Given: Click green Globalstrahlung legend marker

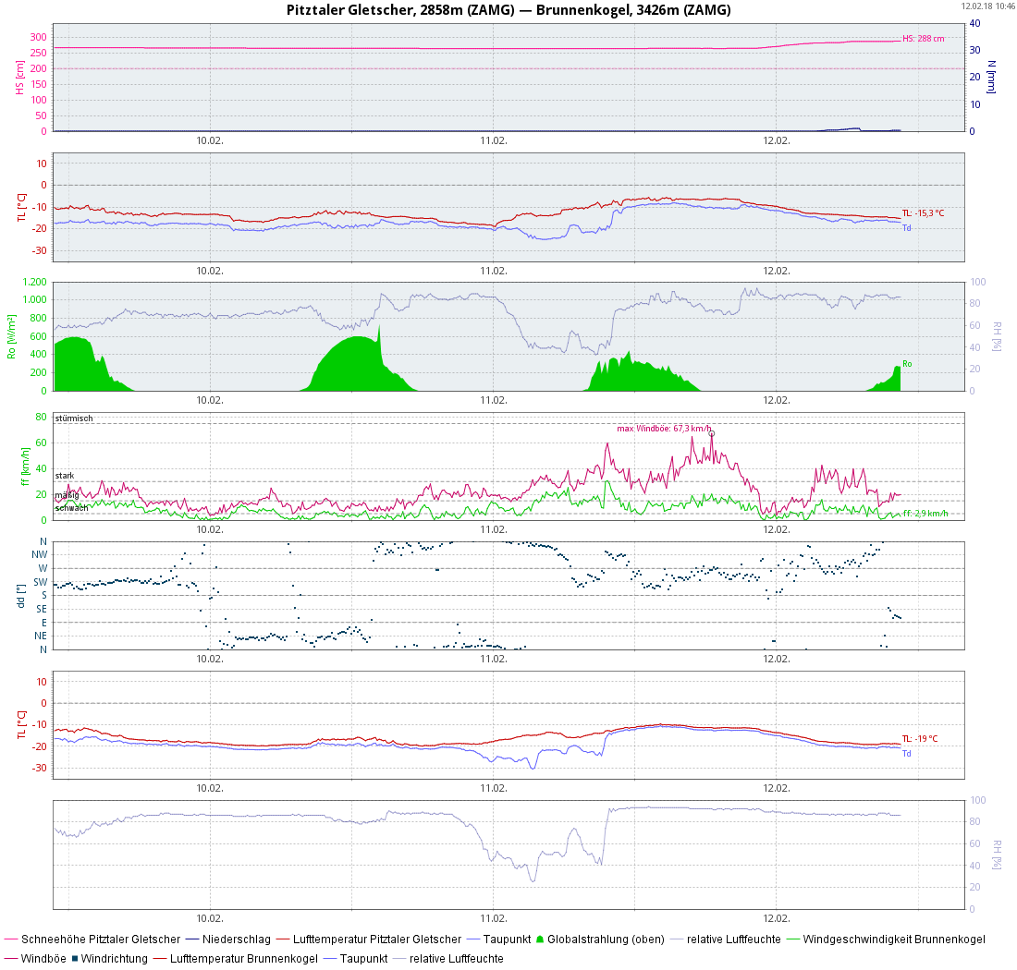Looking at the screenshot, I should pyautogui.click(x=540, y=939).
